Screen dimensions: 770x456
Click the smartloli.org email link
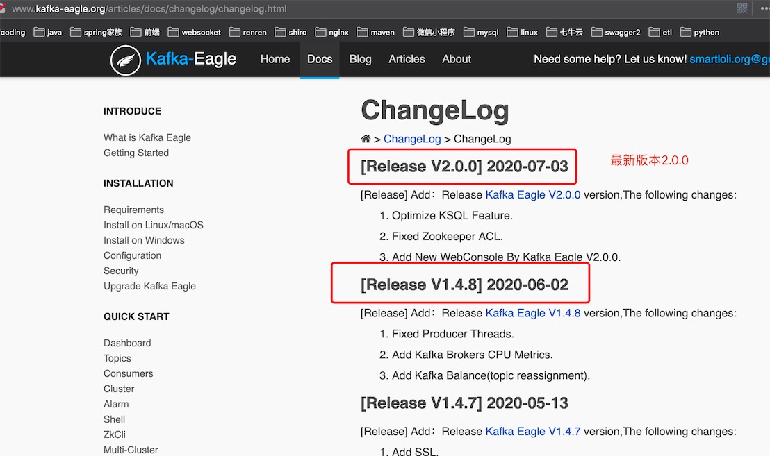[729, 59]
